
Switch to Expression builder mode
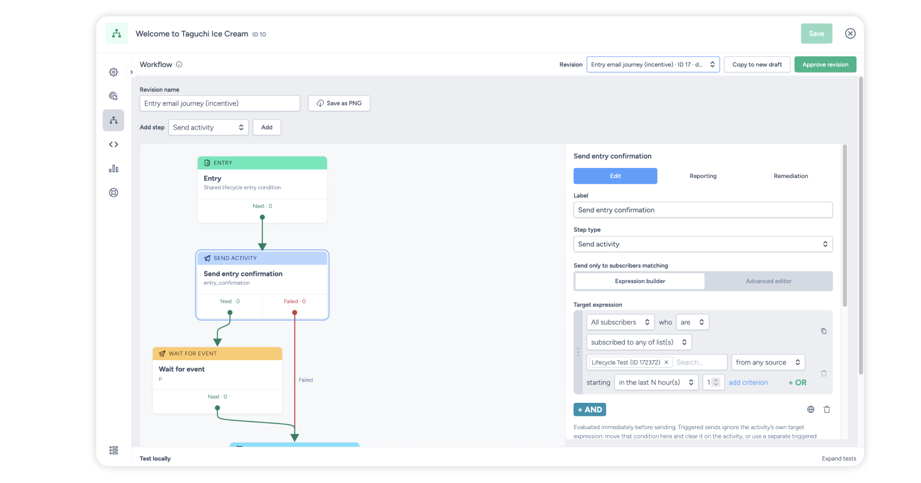coord(640,281)
